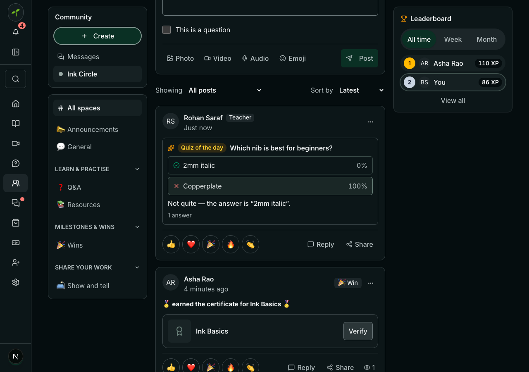Open more options on Rohan Saraf's post
This screenshot has height=372, width=529.
pos(371,122)
